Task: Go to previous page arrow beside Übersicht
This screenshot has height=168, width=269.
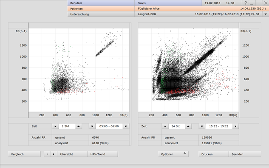Action: (x=47, y=154)
